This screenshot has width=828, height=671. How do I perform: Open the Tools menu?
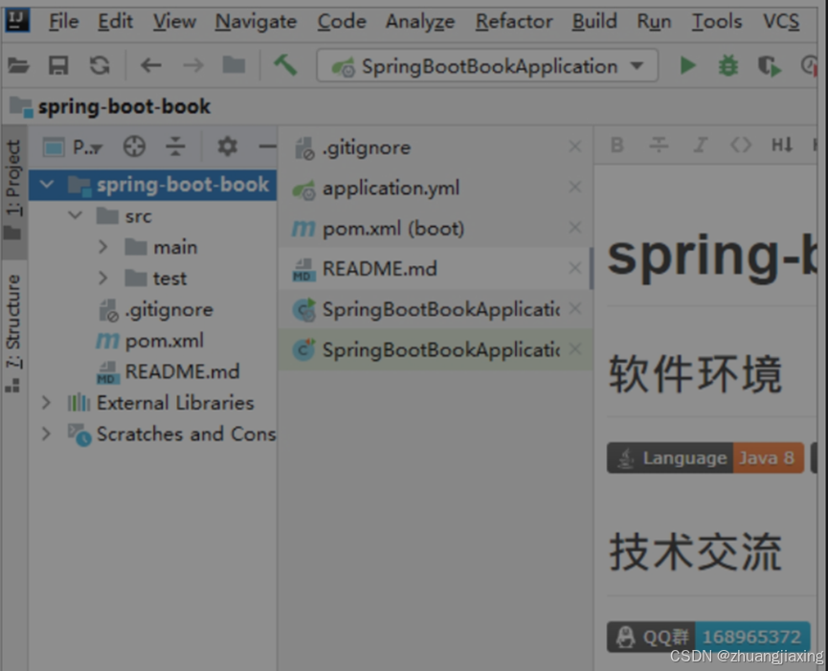[x=717, y=22]
